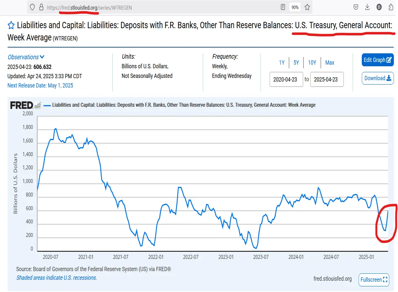Select the 10Y date range
This screenshot has height=292, width=398.
coord(312,62)
